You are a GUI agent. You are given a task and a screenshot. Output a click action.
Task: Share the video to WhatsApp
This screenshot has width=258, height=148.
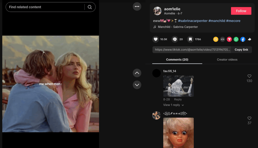tap(236, 39)
